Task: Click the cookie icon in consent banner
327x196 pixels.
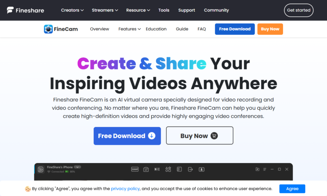Action: (28, 189)
